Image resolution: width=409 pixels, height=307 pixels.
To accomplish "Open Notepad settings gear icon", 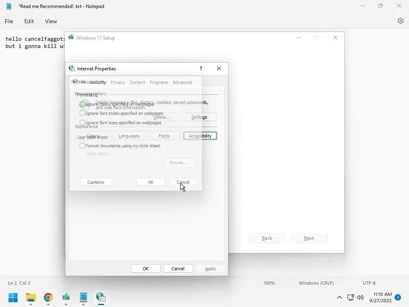I will [400, 21].
